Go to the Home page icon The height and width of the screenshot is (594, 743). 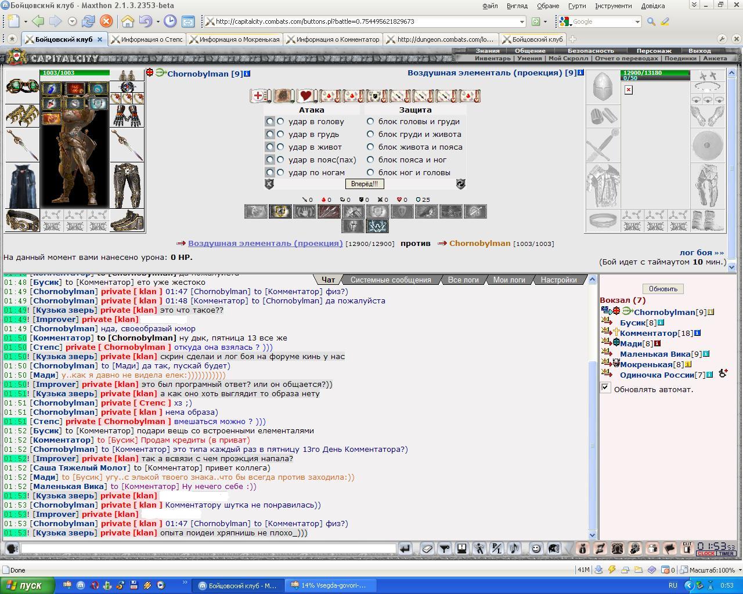(x=128, y=21)
